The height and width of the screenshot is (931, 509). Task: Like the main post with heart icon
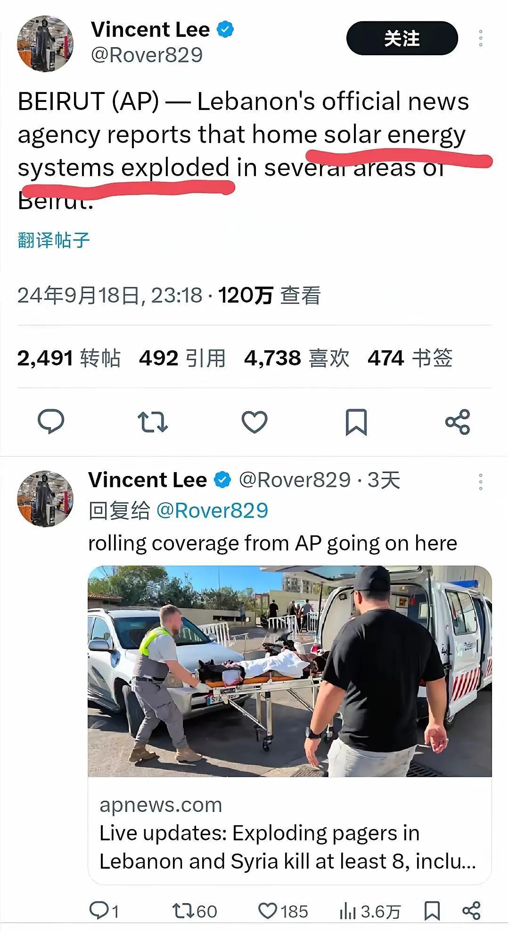pyautogui.click(x=254, y=422)
